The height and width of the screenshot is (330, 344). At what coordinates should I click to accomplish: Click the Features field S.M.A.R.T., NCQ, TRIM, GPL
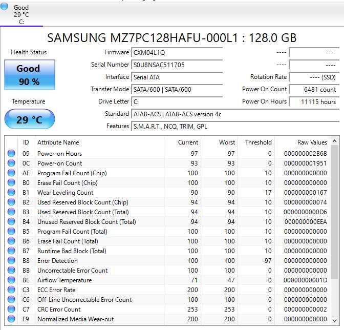(235, 127)
